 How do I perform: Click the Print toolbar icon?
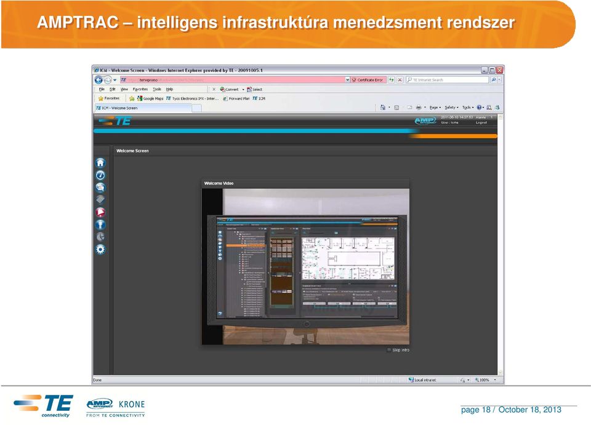(x=419, y=107)
